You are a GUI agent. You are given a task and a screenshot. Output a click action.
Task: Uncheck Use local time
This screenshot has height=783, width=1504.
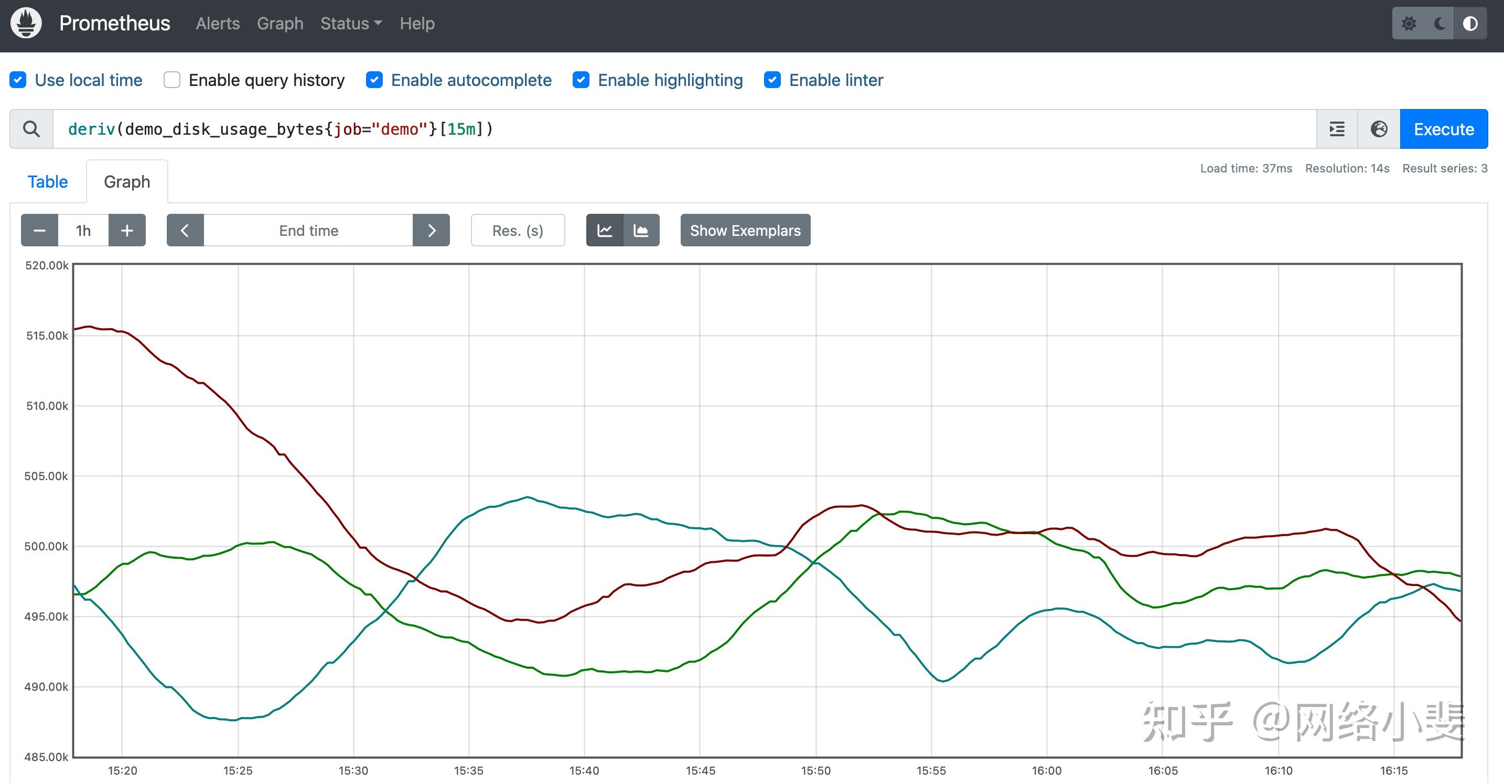(x=18, y=80)
